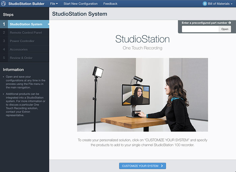Open the Feedback menu item
The height and width of the screenshot is (172, 236).
tap(110, 4)
